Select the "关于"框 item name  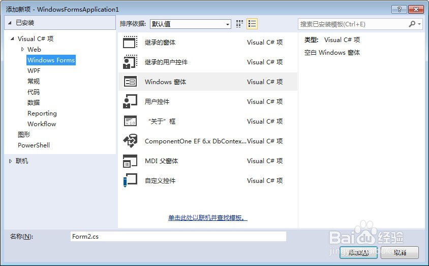161,122
